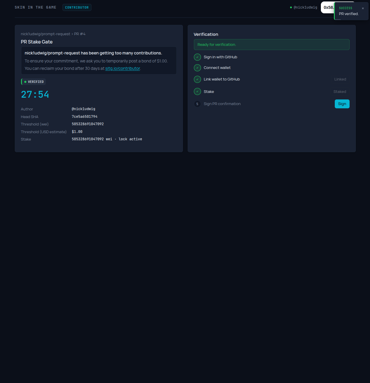Open the 0x58 wallet address button
This screenshot has width=370, height=383.
pyautogui.click(x=328, y=7)
